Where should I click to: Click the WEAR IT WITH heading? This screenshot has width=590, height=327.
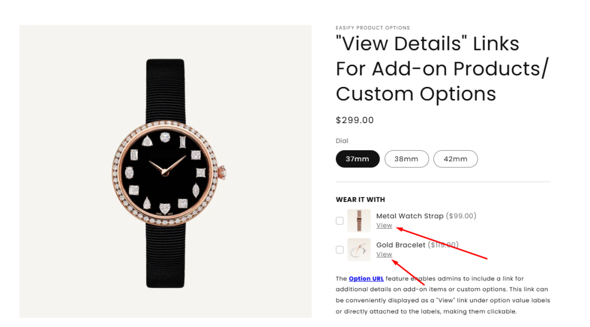(x=361, y=200)
